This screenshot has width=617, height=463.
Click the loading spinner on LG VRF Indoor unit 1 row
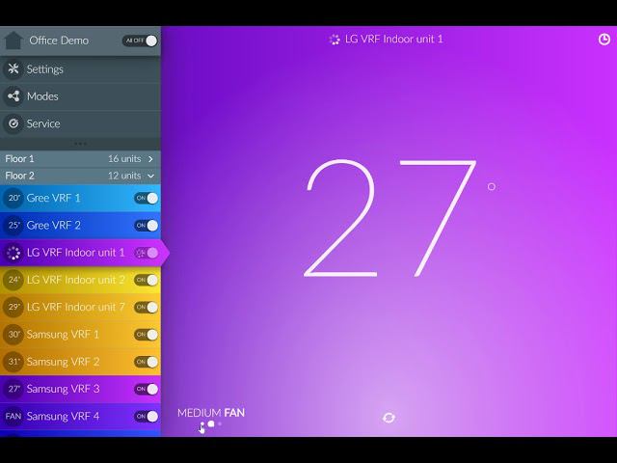pyautogui.click(x=13, y=253)
